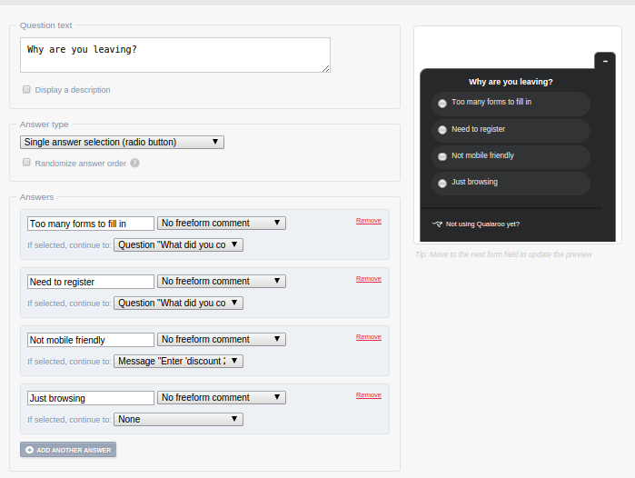This screenshot has height=478, width=635.
Task: Click the 'Why are you leaving?' preview heading
Action: click(x=511, y=82)
